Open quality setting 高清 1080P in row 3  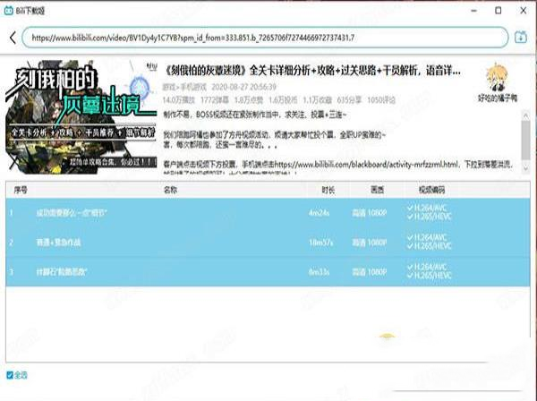pyautogui.click(x=377, y=272)
